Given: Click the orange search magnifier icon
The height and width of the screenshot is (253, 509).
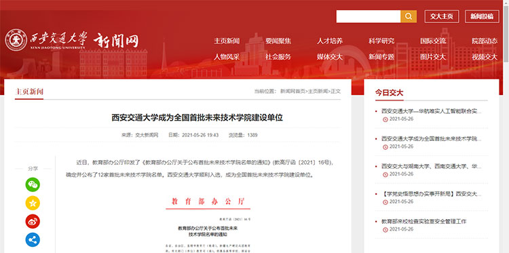Looking at the screenshot, I should coord(409,16).
